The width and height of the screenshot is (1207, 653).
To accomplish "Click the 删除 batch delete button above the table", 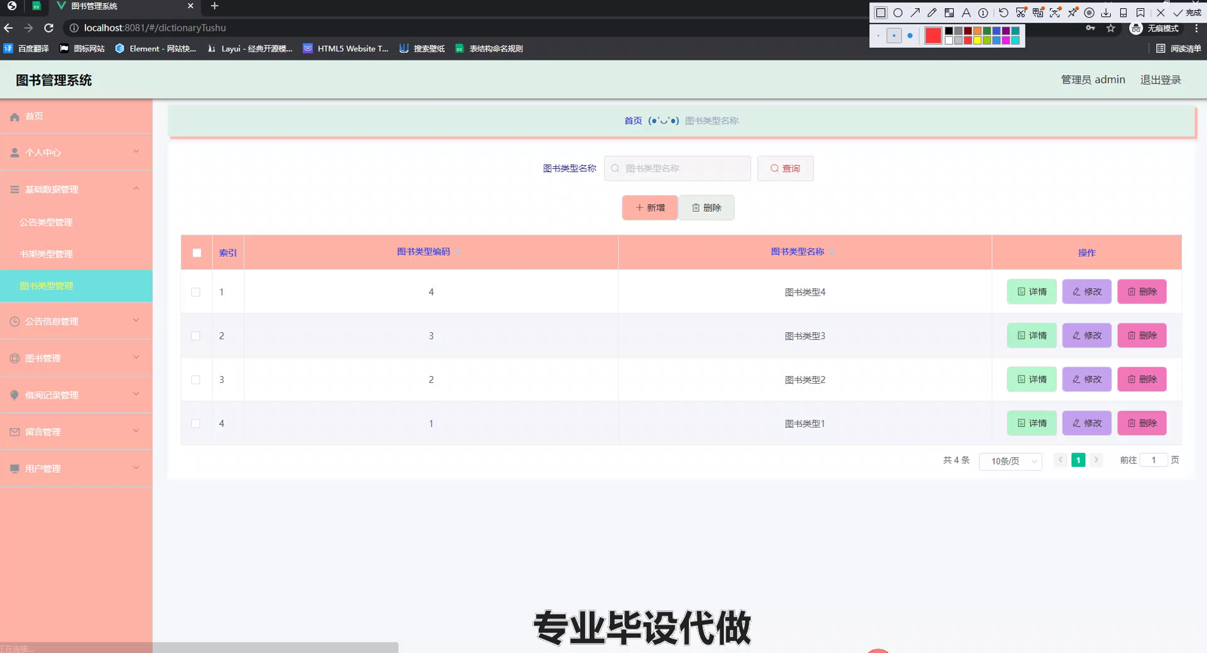I will (707, 208).
